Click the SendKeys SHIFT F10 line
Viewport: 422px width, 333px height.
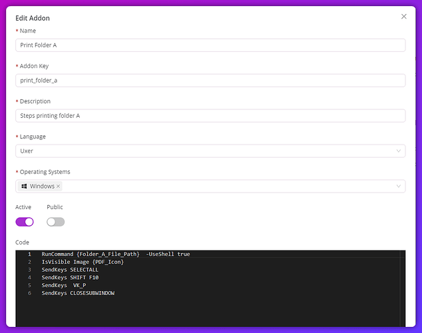pyautogui.click(x=70, y=278)
